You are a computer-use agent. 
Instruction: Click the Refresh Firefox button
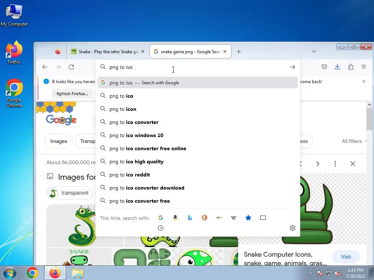(72, 94)
